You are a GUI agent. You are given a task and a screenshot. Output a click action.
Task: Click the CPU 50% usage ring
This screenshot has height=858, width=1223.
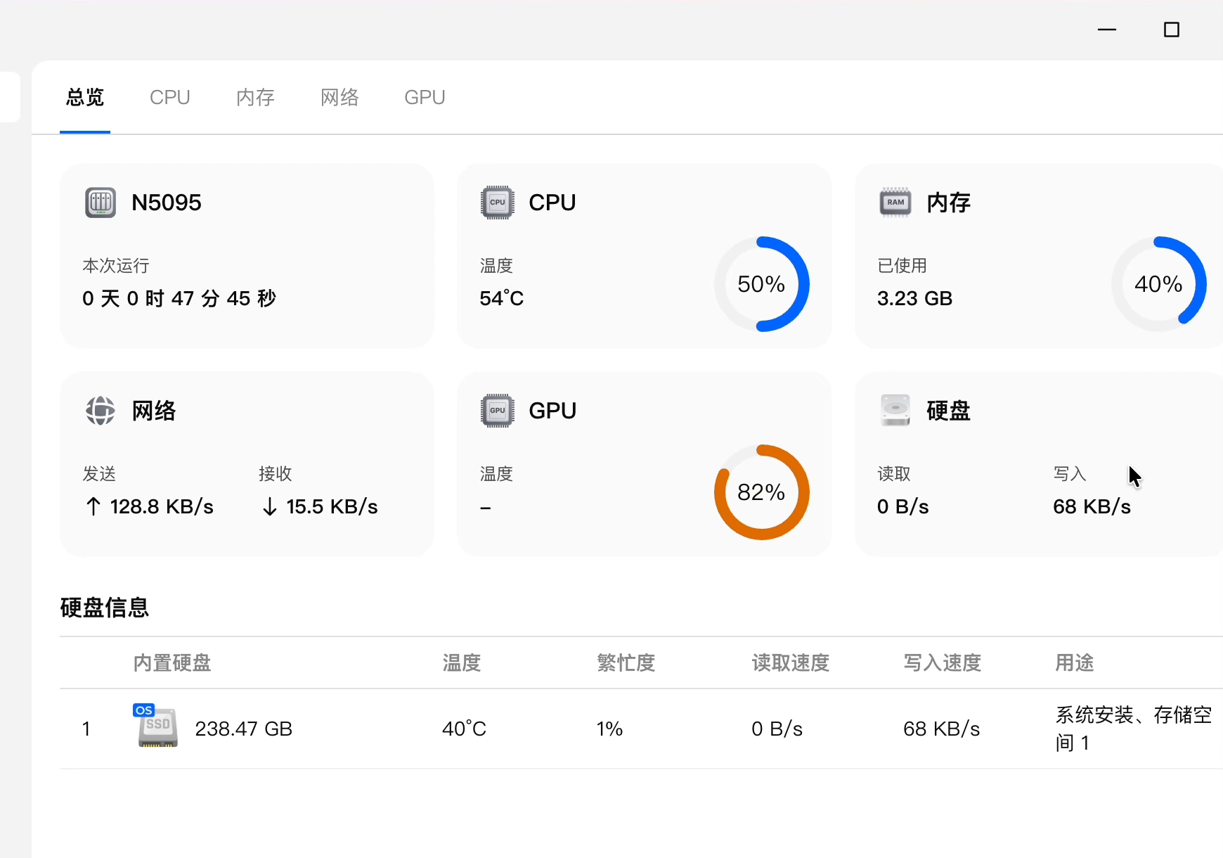(762, 284)
